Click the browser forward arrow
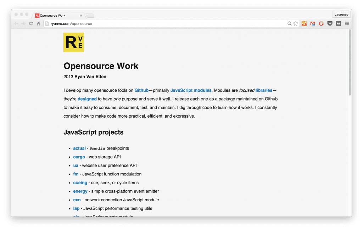Image resolution: width=363 pixels, height=230 pixels. click(23, 24)
